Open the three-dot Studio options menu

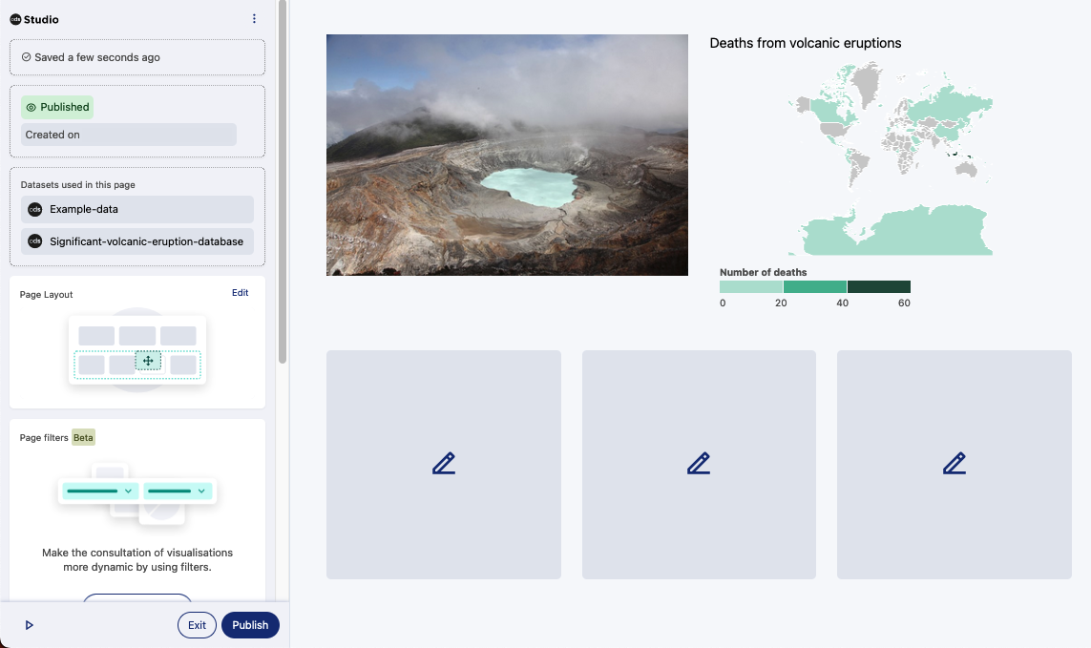click(254, 19)
